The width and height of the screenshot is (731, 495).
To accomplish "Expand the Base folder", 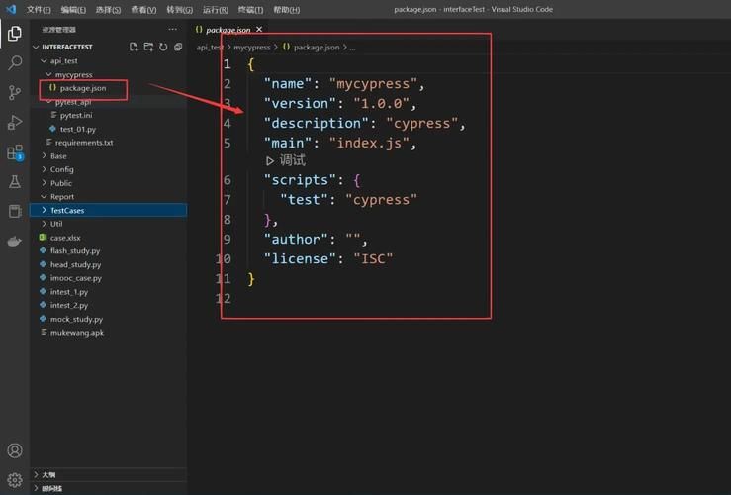I will (x=44, y=155).
